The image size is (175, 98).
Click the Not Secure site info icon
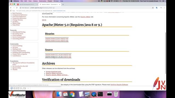coord(21,8)
